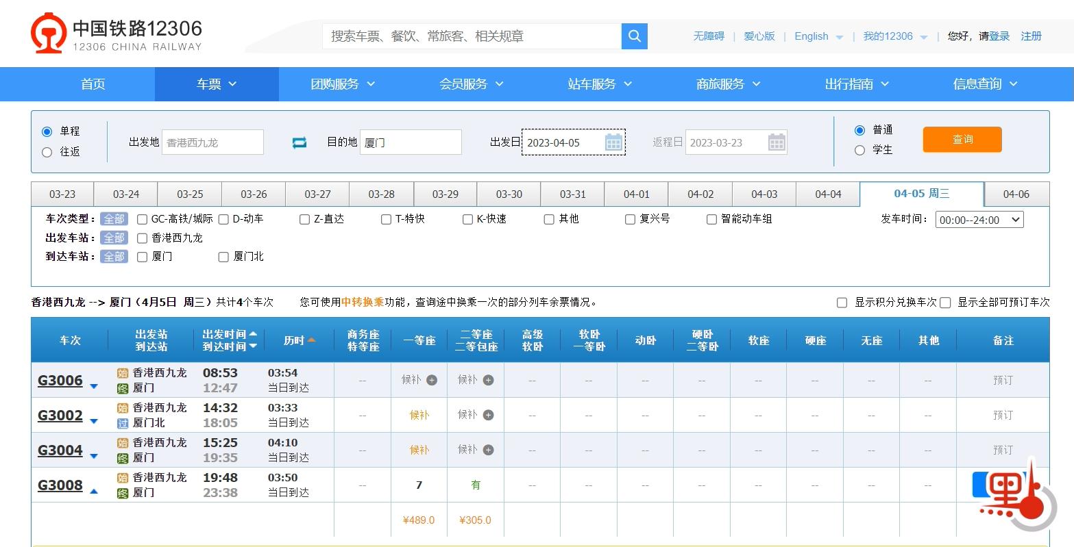Click the orange 查询 search button

click(962, 139)
